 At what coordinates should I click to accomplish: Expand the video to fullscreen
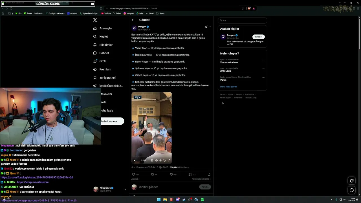(x=169, y=160)
